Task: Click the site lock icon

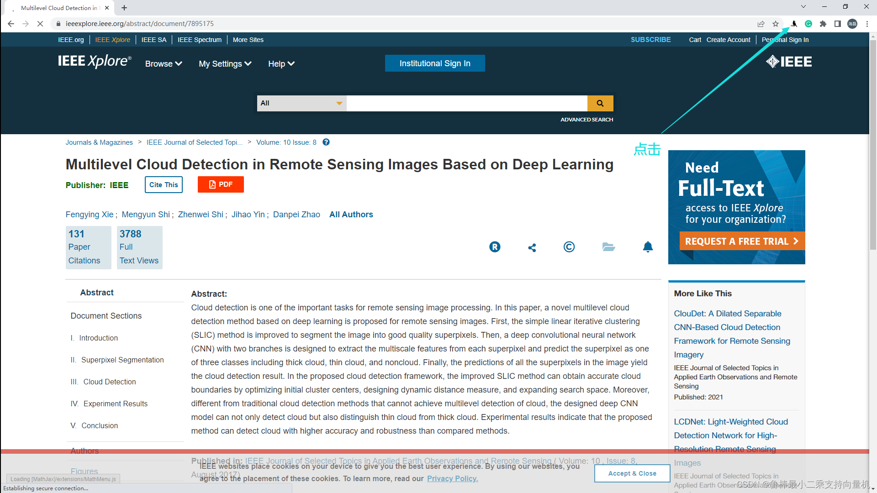Action: point(58,24)
